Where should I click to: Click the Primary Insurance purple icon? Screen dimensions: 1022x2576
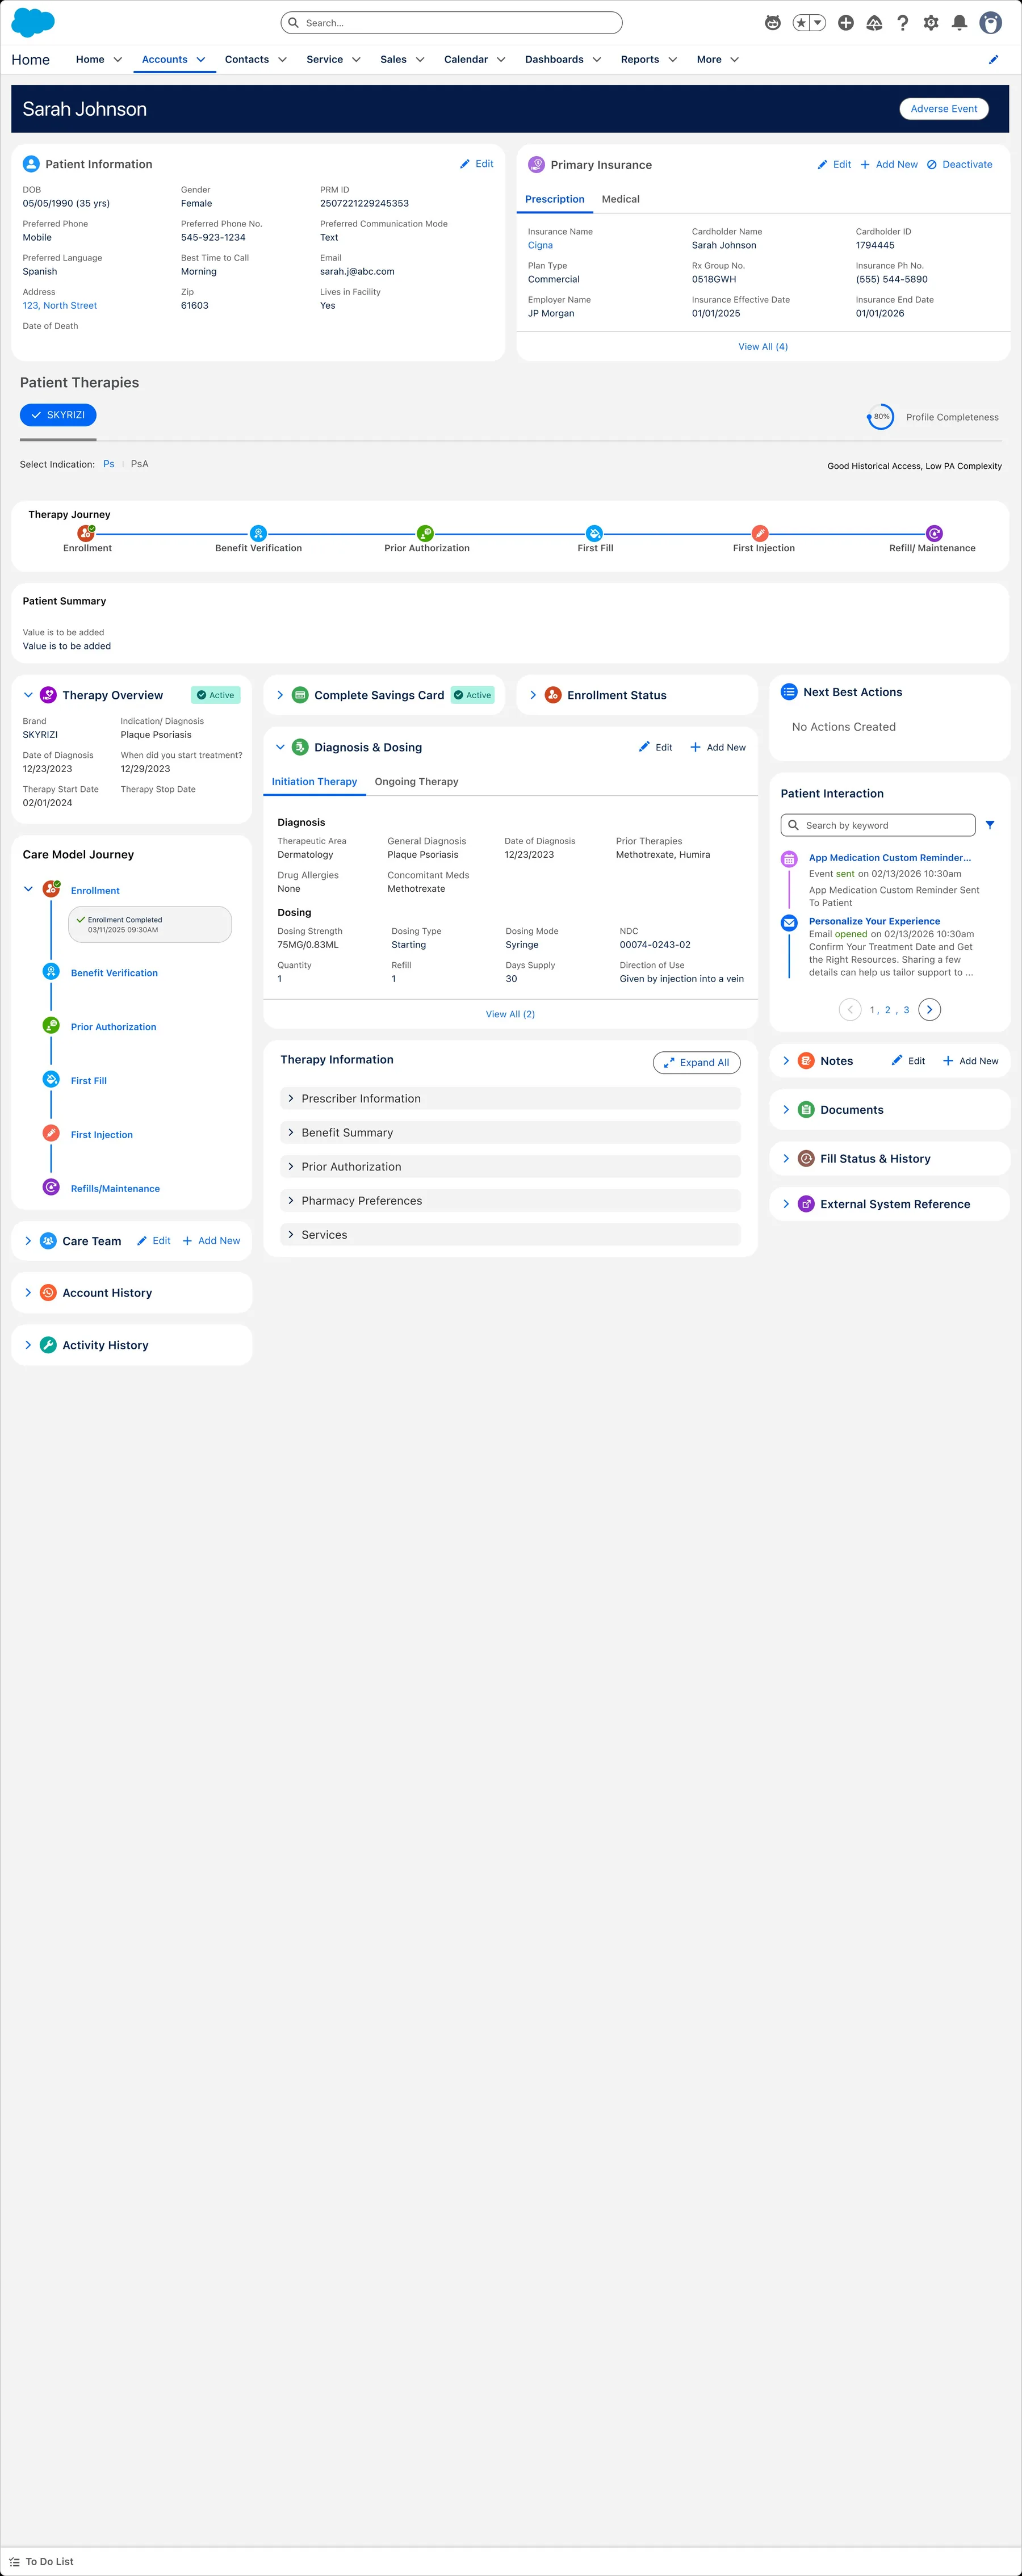tap(536, 164)
